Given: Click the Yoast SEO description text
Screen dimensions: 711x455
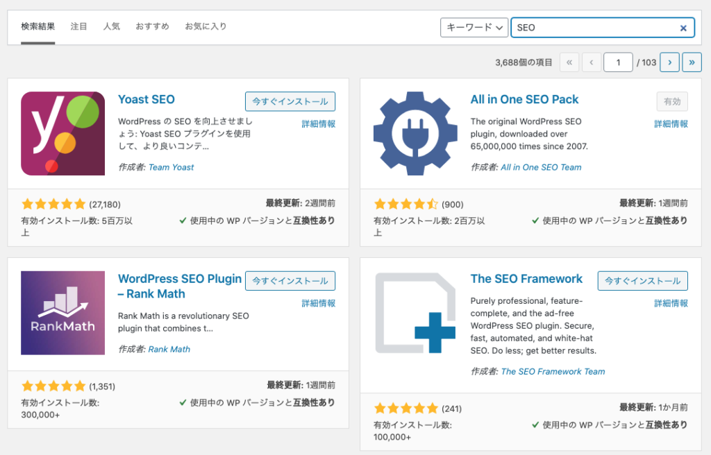Looking at the screenshot, I should coord(185,134).
